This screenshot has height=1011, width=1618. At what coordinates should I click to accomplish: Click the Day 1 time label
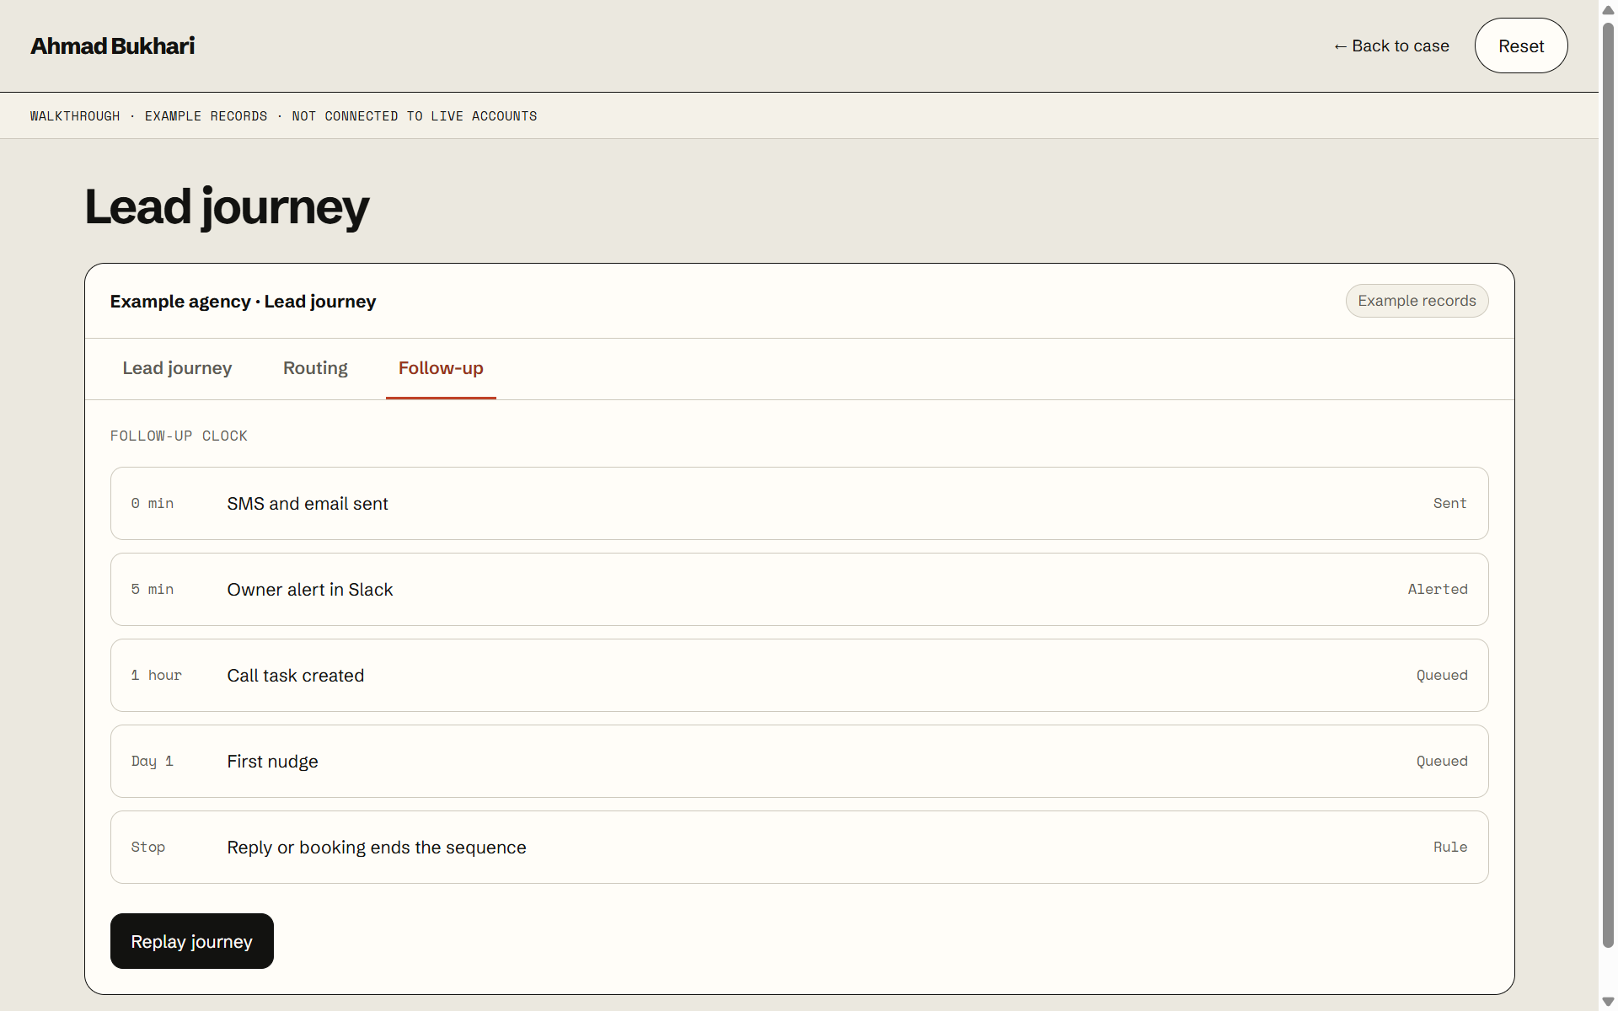(x=153, y=761)
